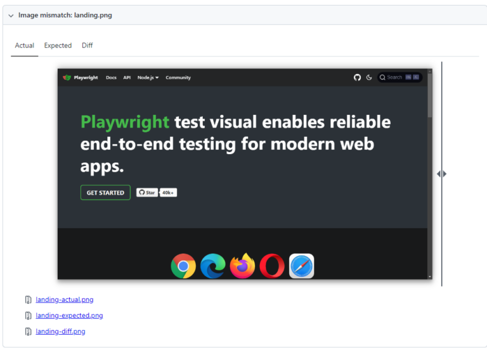
Task: Click the file icon beside landing-actual.png
Action: click(x=28, y=300)
